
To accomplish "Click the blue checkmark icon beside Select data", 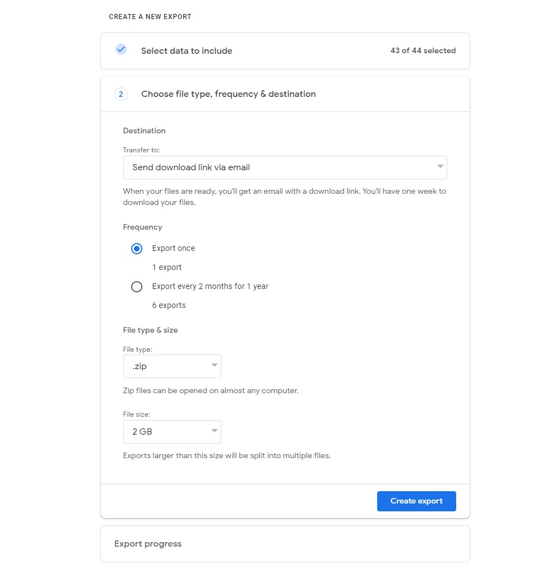I will point(121,50).
